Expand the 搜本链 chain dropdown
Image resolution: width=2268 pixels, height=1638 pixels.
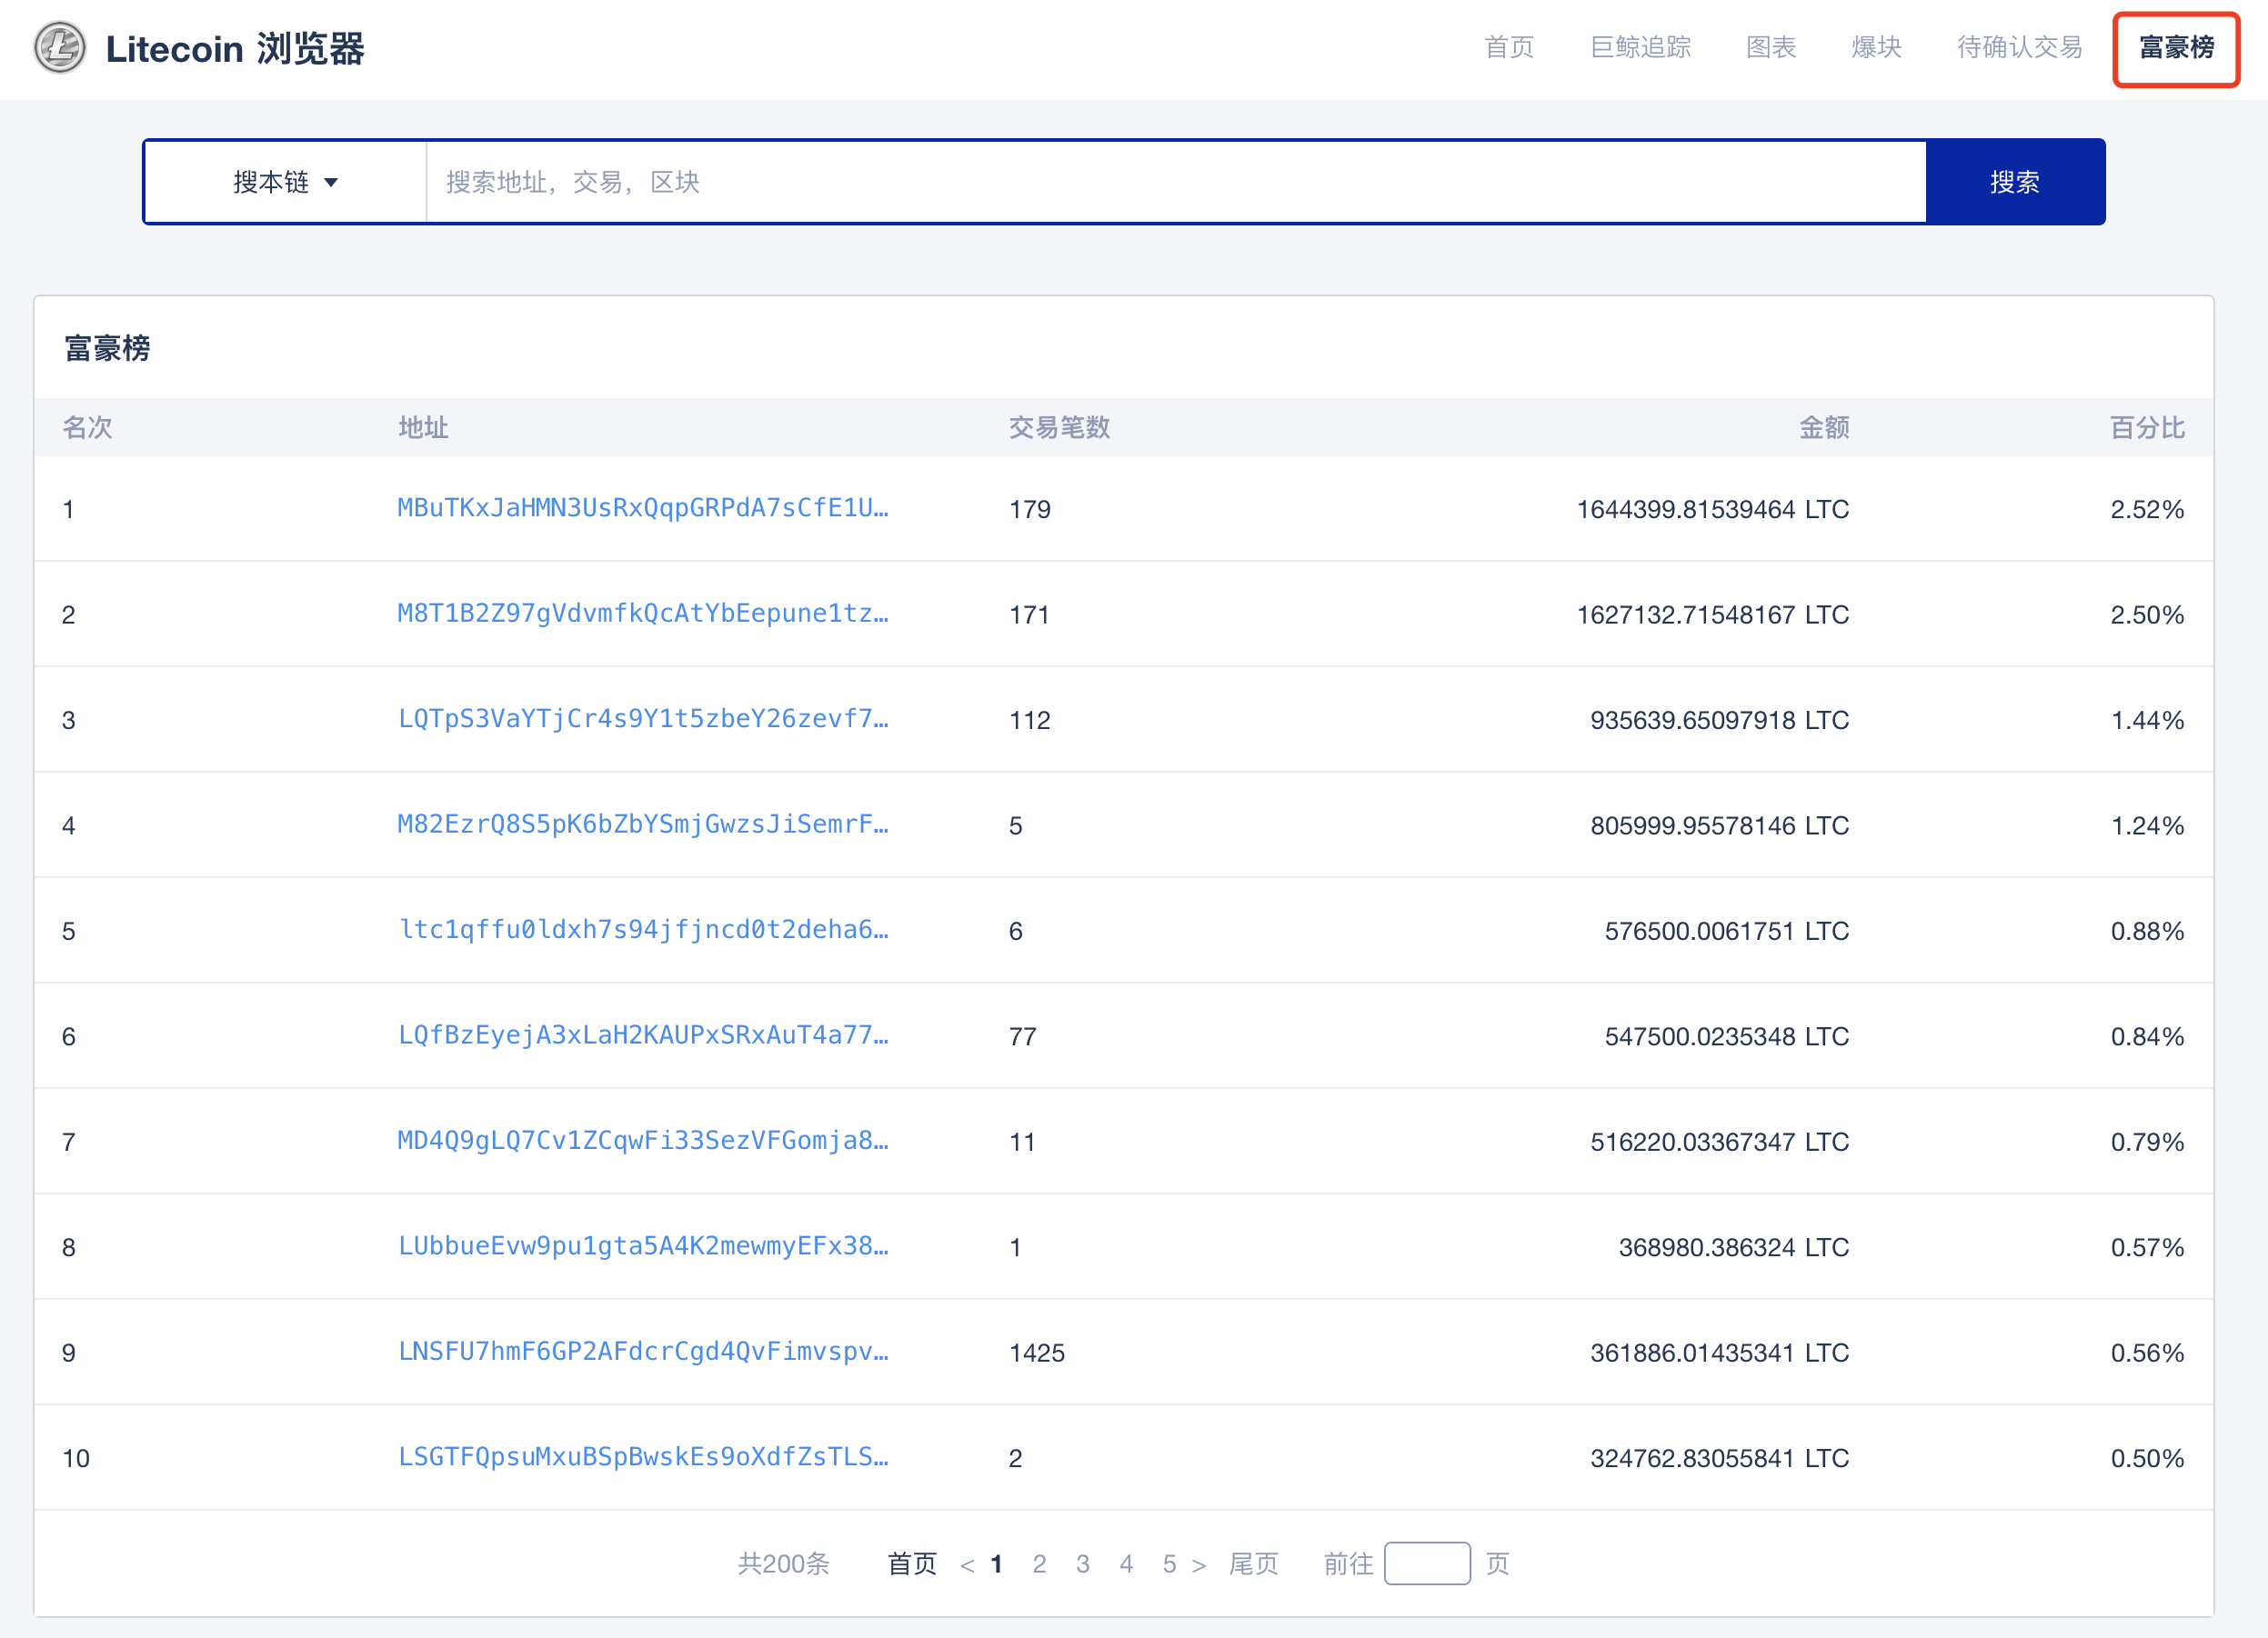tap(286, 182)
